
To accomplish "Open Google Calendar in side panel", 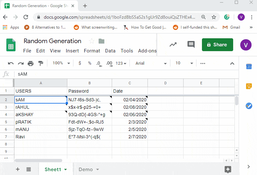I will (x=249, y=67).
